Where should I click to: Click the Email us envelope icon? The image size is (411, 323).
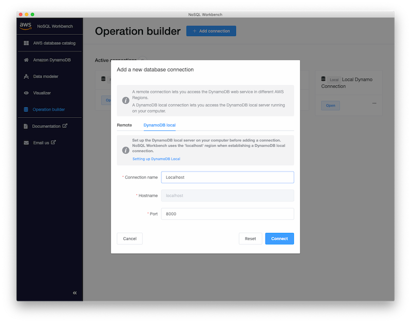tap(26, 143)
